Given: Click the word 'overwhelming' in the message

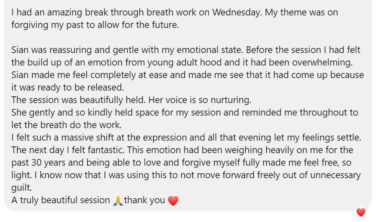Looking at the screenshot, I should click(x=322, y=63).
